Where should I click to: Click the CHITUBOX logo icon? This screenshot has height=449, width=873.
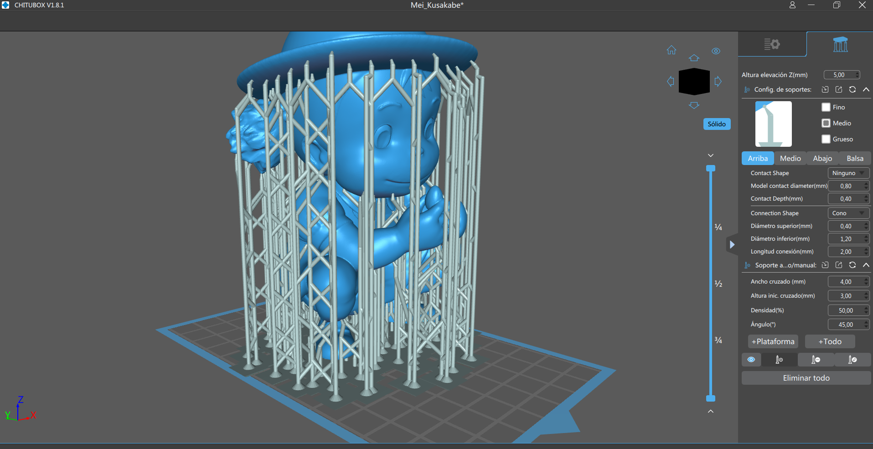point(5,5)
